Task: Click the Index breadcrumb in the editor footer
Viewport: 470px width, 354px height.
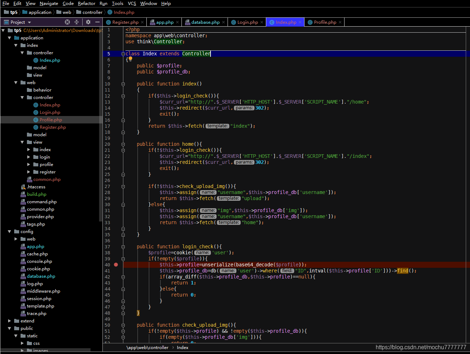Action: click(x=183, y=348)
